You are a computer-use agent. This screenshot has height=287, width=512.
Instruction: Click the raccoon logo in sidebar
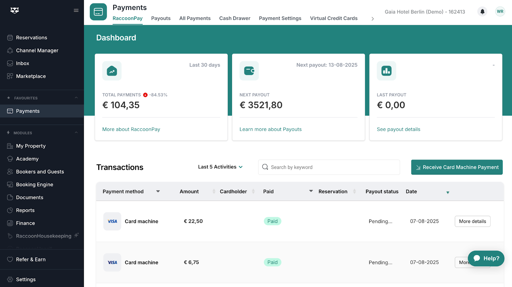point(15,11)
